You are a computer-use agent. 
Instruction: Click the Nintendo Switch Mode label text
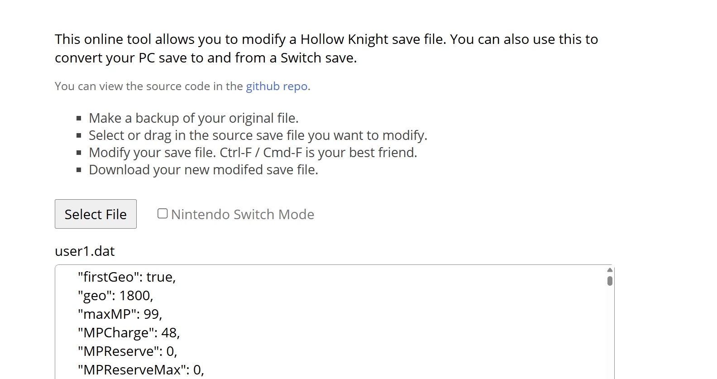click(x=242, y=214)
